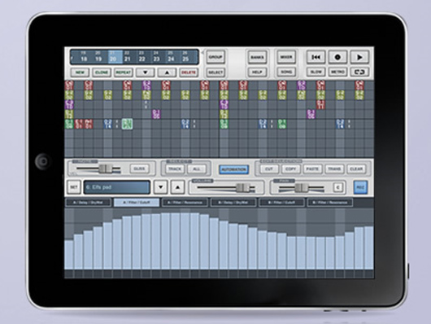Click the COPY edit button
This screenshot has height=324, width=431.
291,169
